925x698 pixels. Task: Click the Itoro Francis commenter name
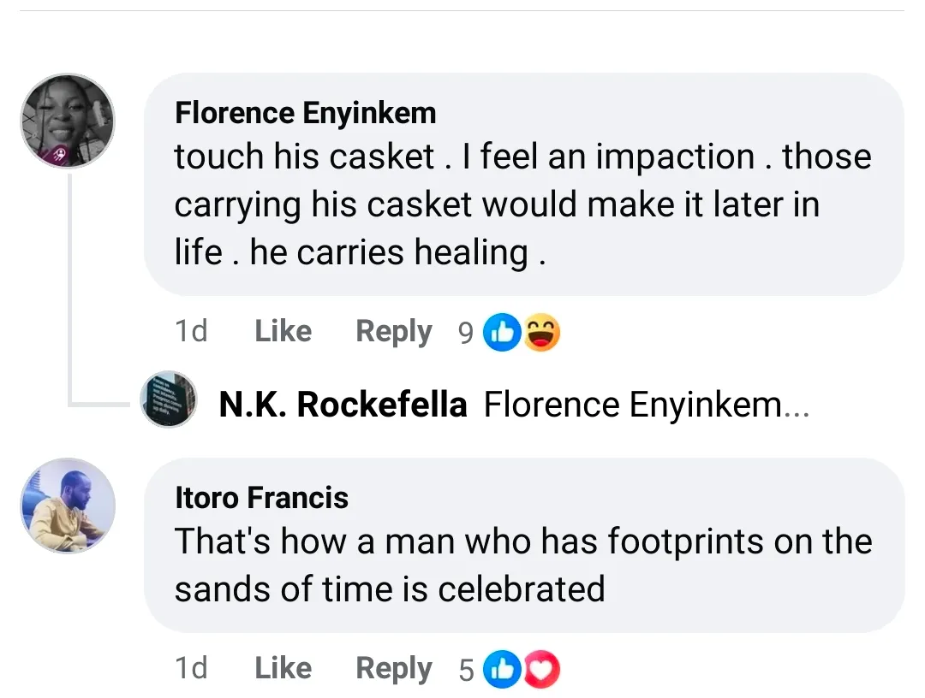point(261,497)
